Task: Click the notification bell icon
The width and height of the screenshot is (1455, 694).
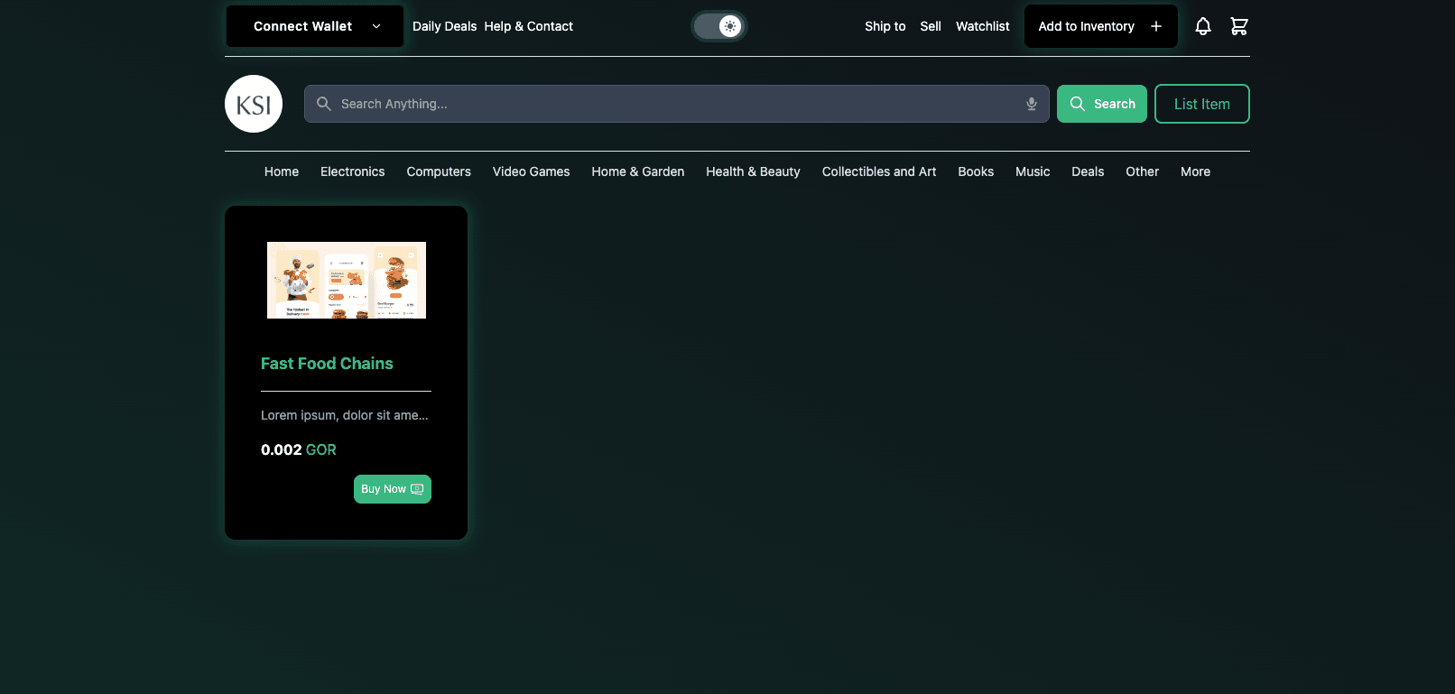Action: [x=1202, y=26]
